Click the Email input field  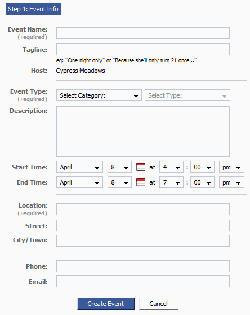coord(143,282)
